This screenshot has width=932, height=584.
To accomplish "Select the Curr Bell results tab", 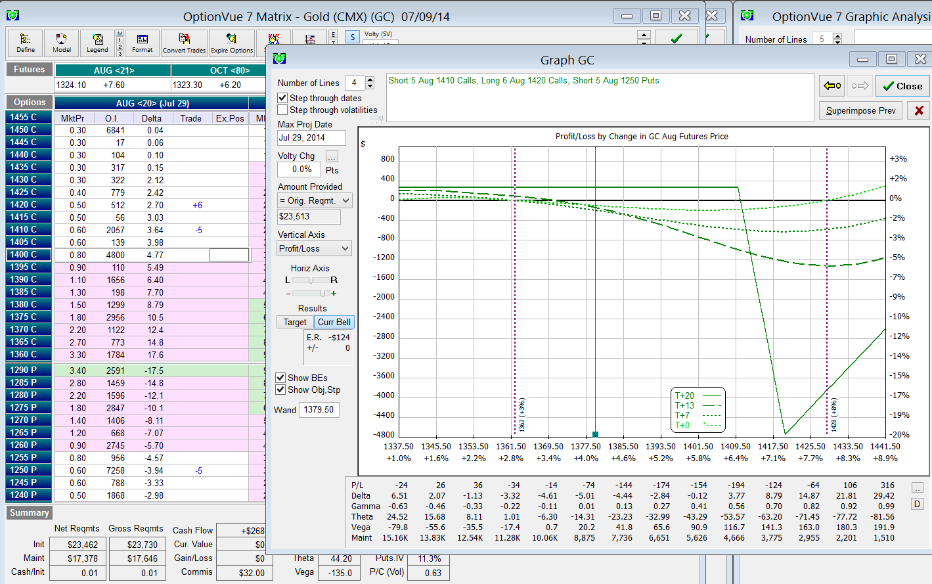I will pyautogui.click(x=334, y=322).
